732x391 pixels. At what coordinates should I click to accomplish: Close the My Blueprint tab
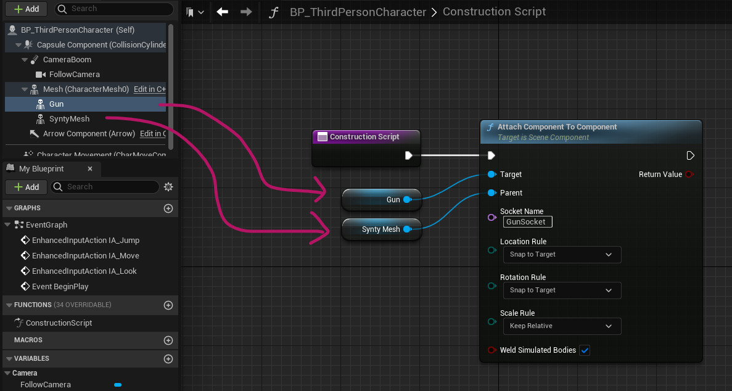[90, 168]
